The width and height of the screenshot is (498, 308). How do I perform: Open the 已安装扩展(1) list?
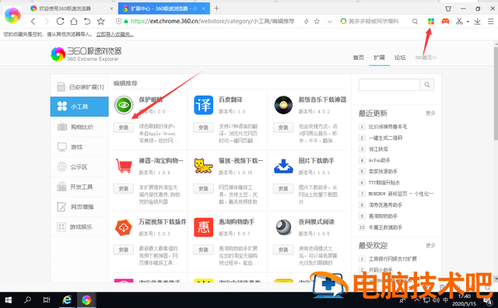tap(79, 86)
